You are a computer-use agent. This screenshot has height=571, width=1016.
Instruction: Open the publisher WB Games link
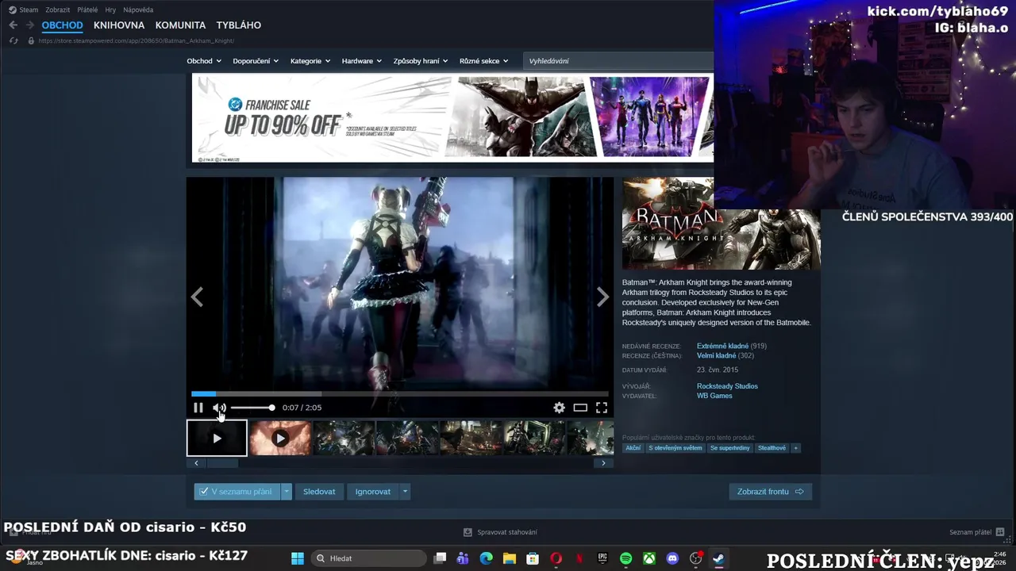pos(714,396)
